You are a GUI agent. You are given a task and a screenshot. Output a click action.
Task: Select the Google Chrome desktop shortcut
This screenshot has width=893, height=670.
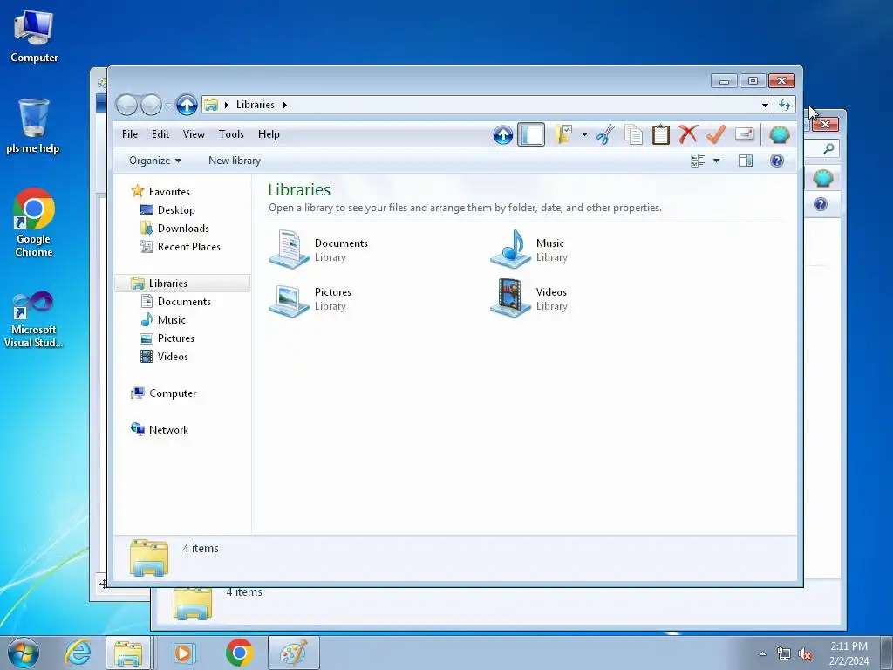[34, 222]
